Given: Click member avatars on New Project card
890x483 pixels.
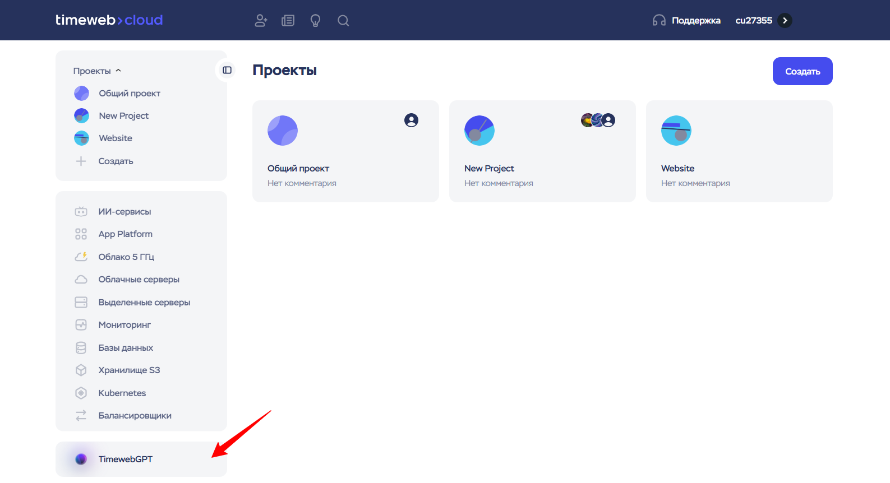Looking at the screenshot, I should point(598,120).
